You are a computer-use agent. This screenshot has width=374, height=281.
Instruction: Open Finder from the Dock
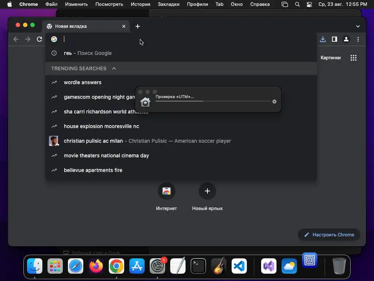35,266
